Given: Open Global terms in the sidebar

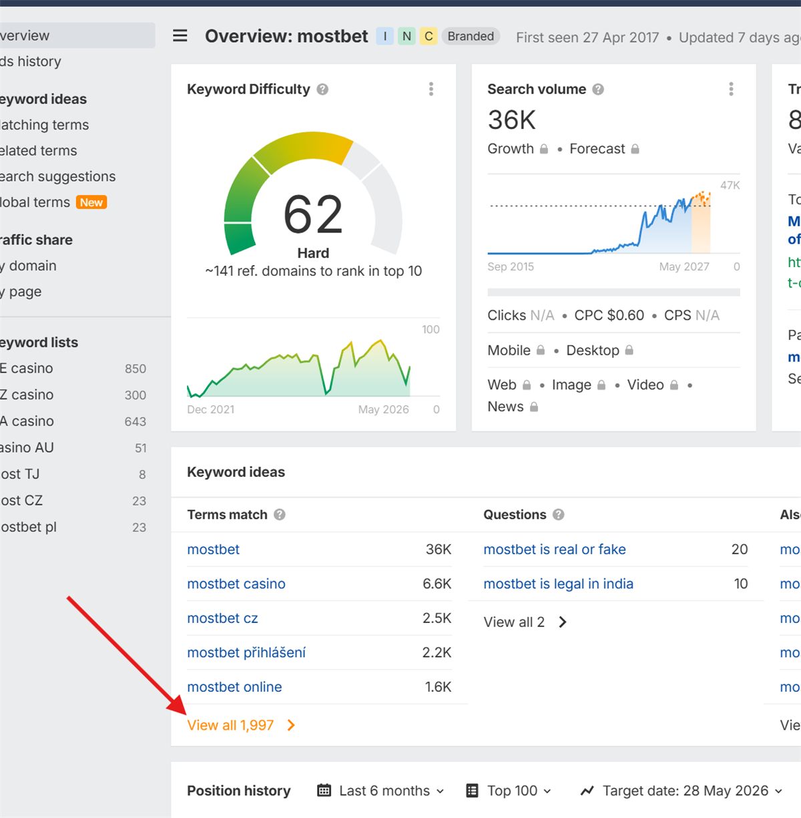Looking at the screenshot, I should [35, 202].
